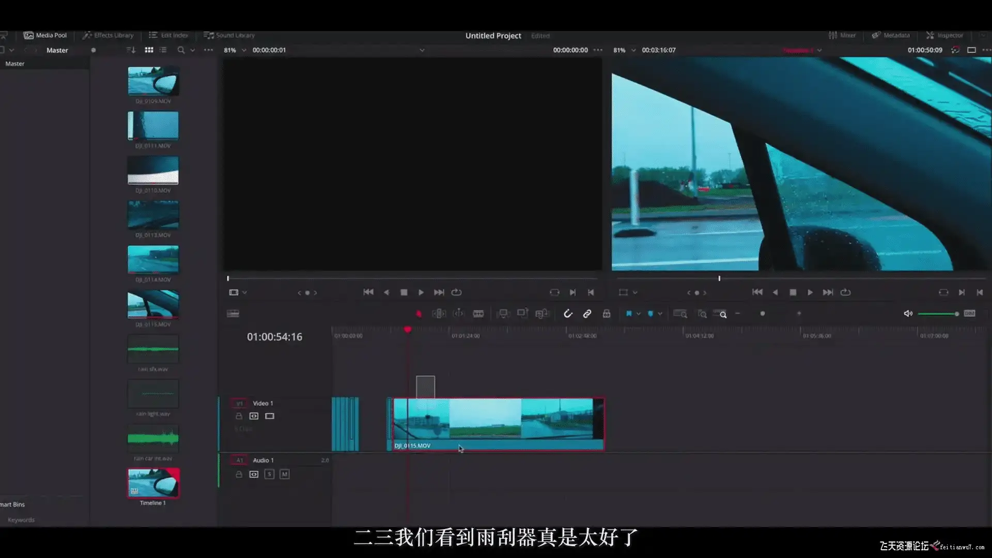Toggle Mute on the Audio 1 track
992x558 pixels.
pyautogui.click(x=284, y=474)
